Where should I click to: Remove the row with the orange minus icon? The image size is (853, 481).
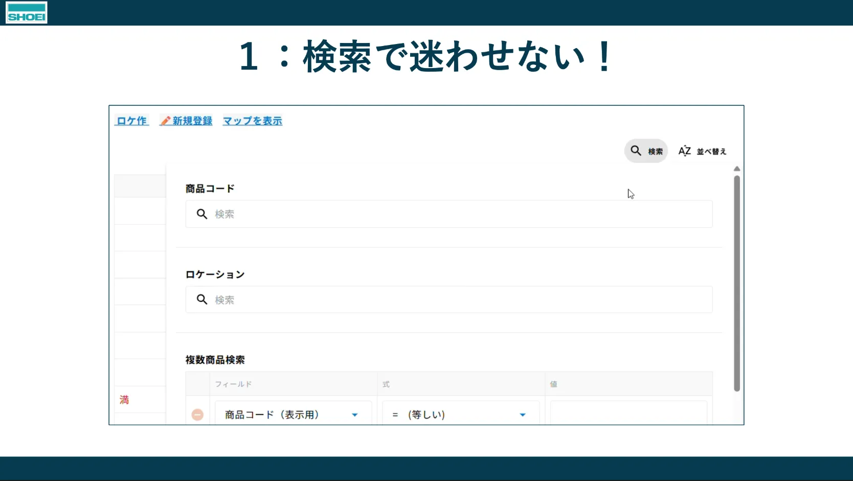click(197, 414)
